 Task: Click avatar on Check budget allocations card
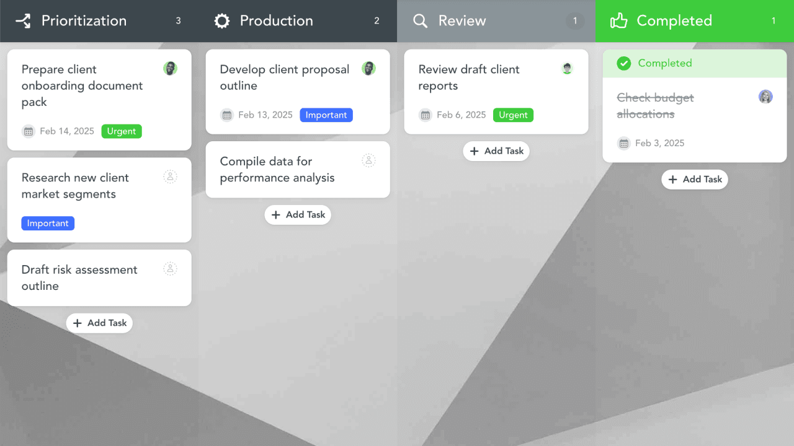point(765,97)
